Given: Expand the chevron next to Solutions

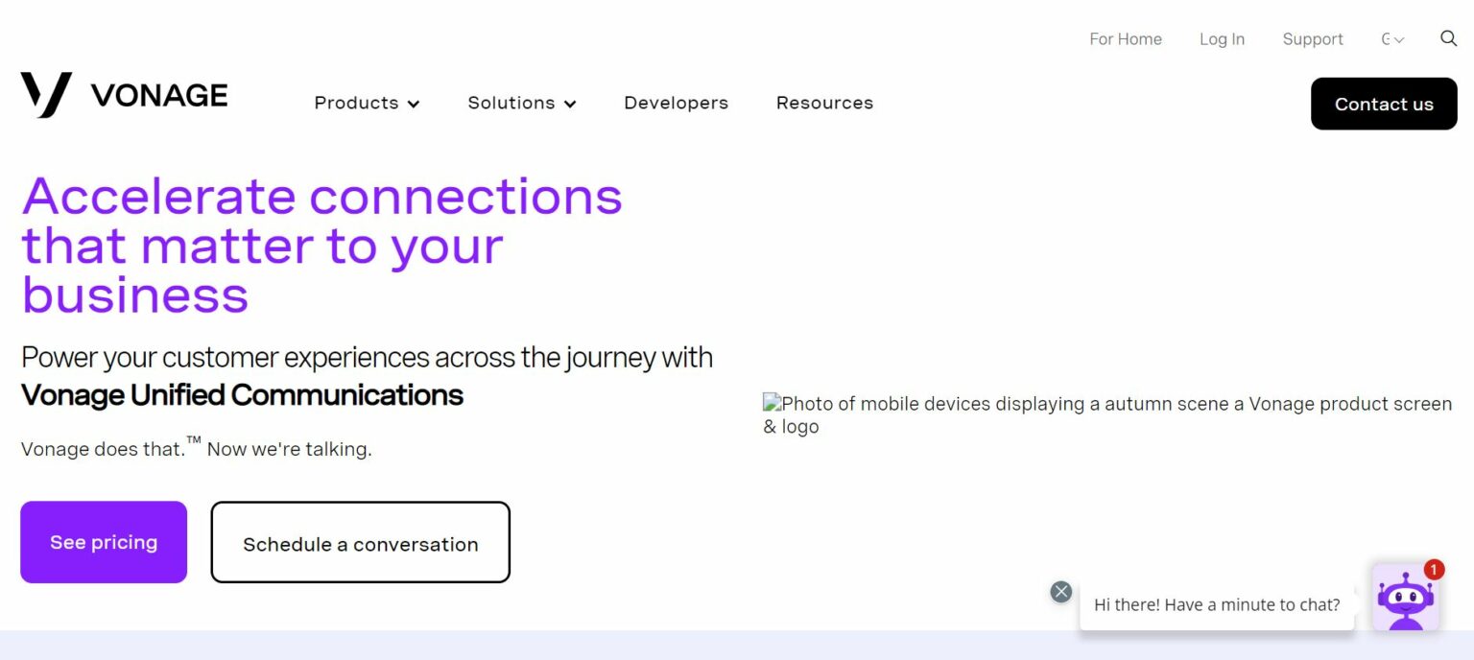Looking at the screenshot, I should [x=570, y=104].
